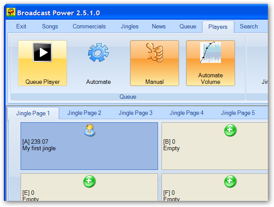Add a jingle to slot F
The height and width of the screenshot is (207, 274).
point(230,181)
